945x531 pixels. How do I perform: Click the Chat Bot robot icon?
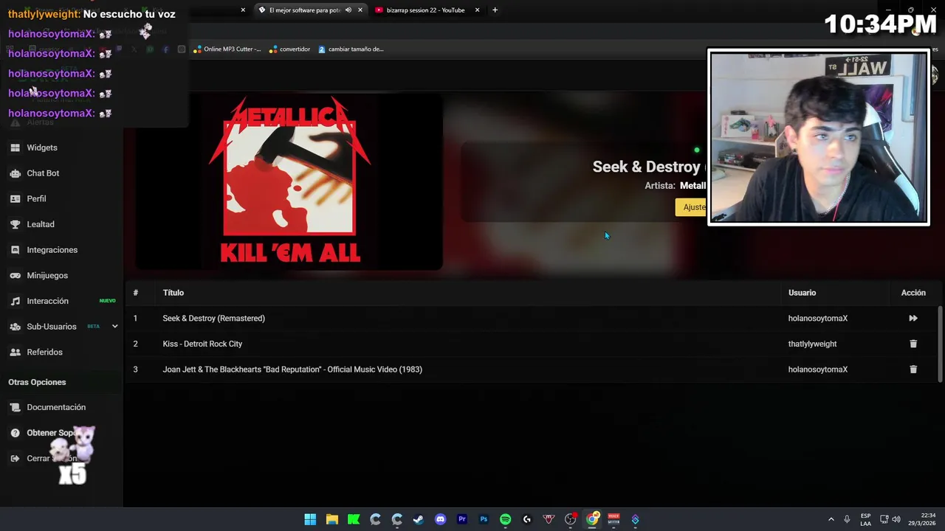[x=15, y=173]
